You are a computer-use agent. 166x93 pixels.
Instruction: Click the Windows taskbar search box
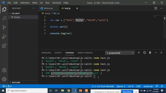27,91
